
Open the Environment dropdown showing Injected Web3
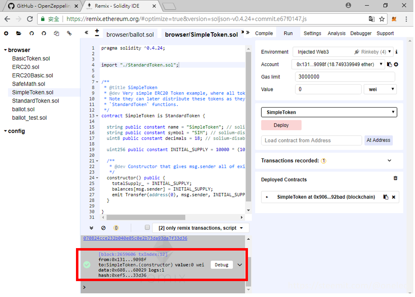click(343, 52)
